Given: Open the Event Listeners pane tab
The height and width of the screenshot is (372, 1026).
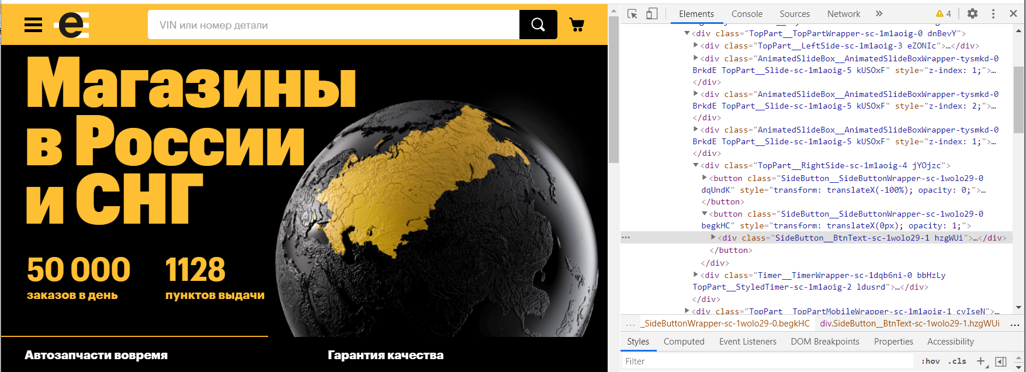Looking at the screenshot, I should [748, 342].
